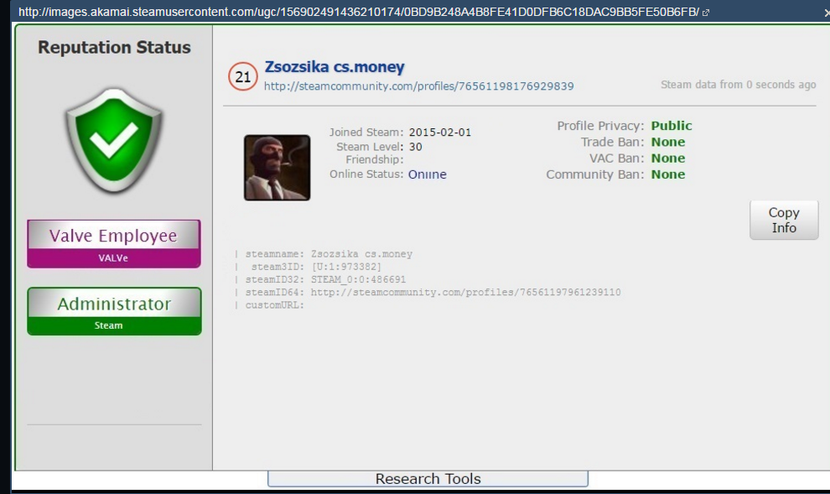Click the Reputation Status heading
Image resolution: width=830 pixels, height=494 pixels.
pyautogui.click(x=114, y=47)
